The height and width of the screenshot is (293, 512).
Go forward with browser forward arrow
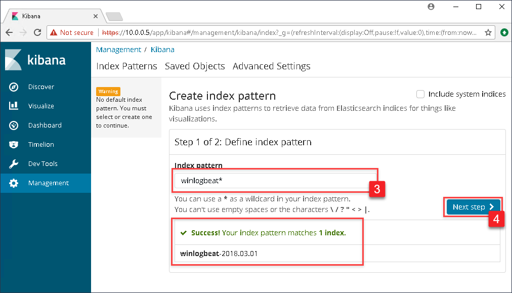pyautogui.click(x=23, y=32)
